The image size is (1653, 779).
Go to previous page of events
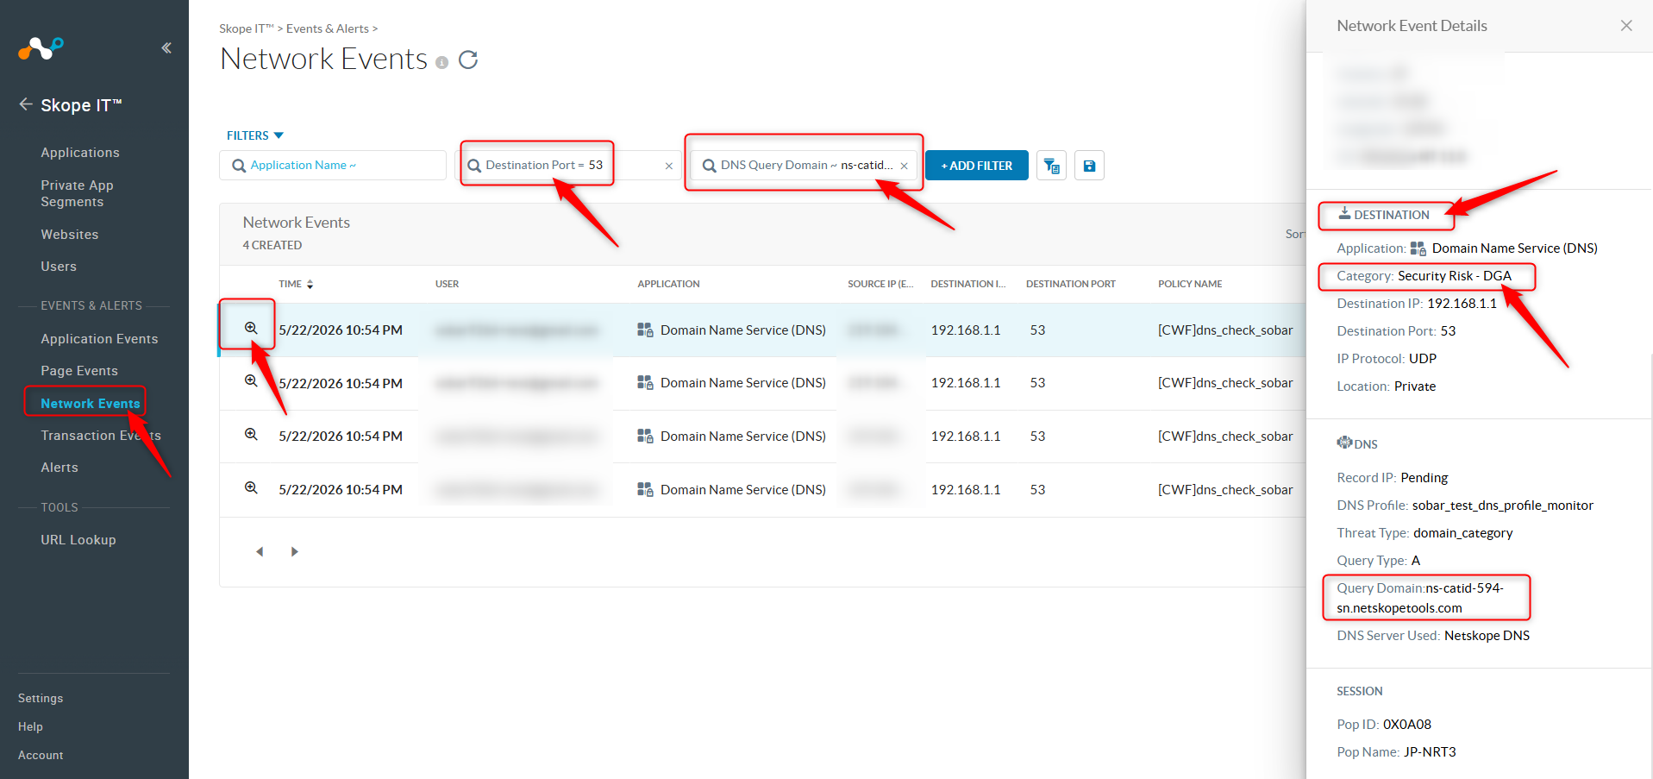click(x=260, y=551)
